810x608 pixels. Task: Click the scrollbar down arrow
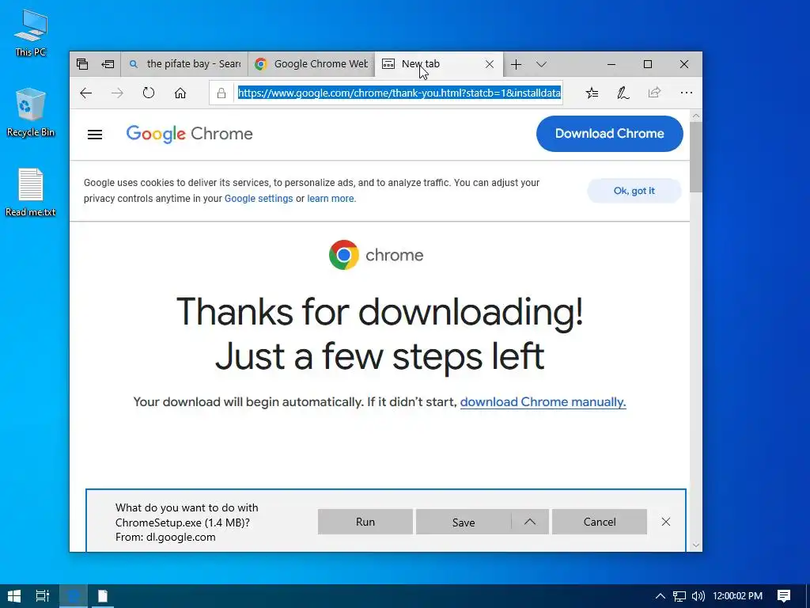point(696,545)
